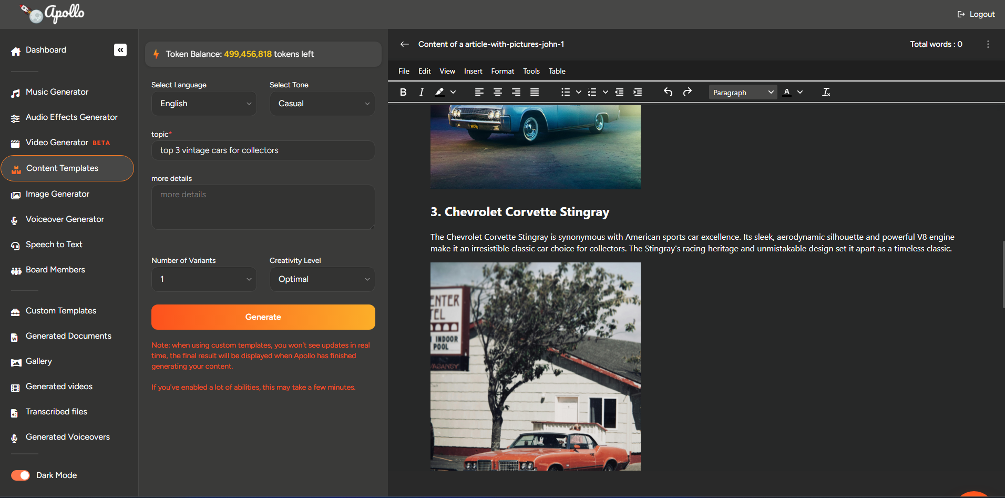1005x498 pixels.
Task: Open the Number of Variants dropdown
Action: (x=204, y=279)
